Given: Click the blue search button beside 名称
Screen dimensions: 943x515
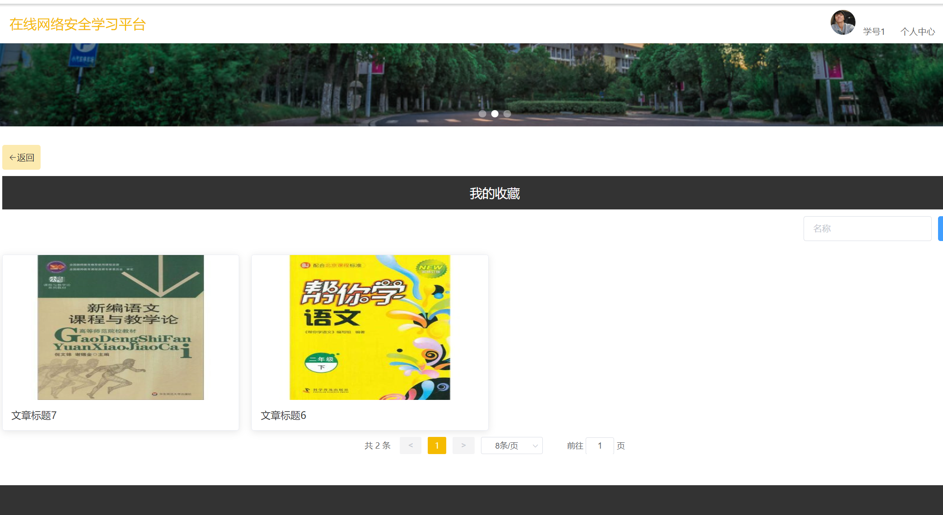Looking at the screenshot, I should point(940,228).
